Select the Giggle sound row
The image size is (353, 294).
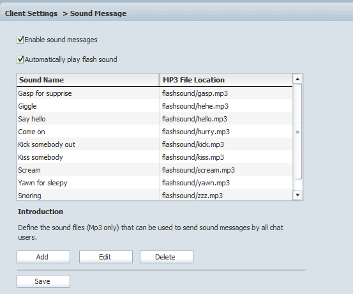[154, 106]
